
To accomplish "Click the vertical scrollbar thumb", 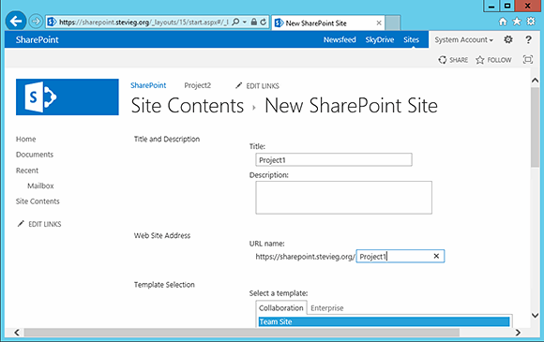I will pyautogui.click(x=535, y=127).
